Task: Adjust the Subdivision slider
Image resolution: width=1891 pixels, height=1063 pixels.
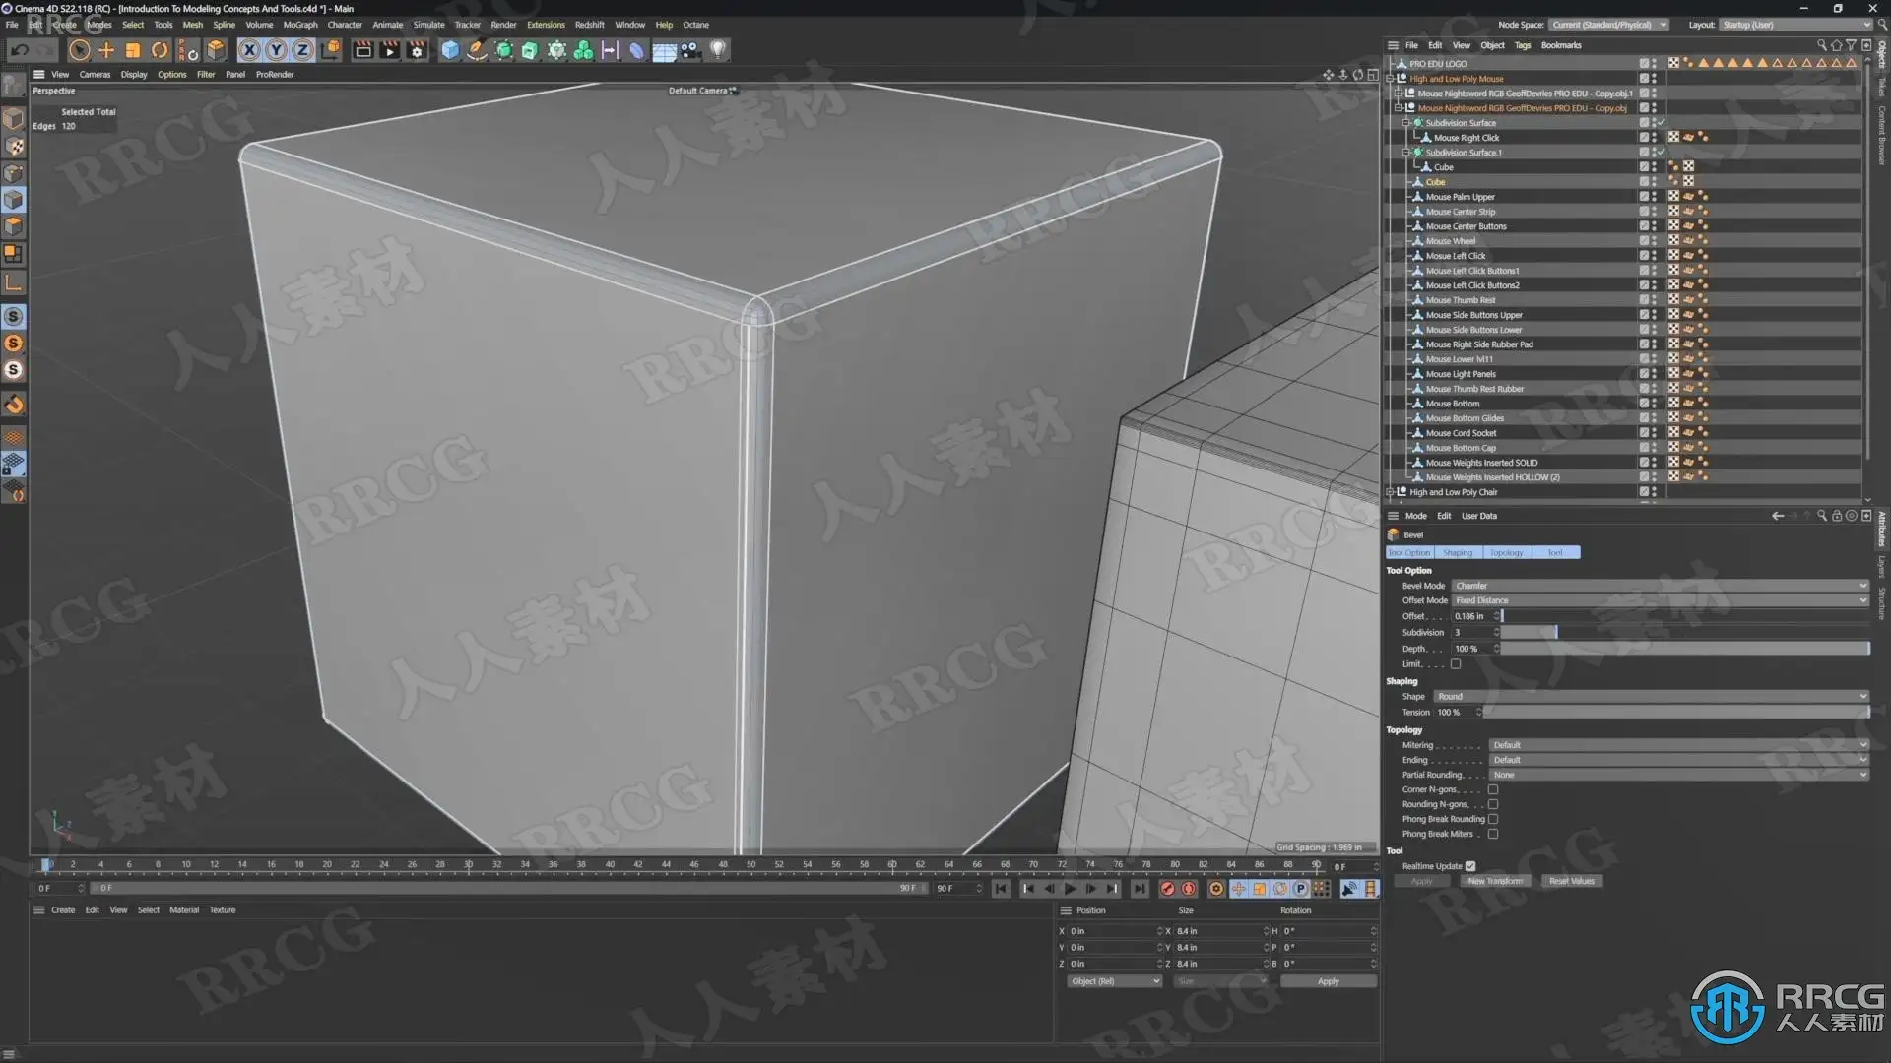Action: (1556, 633)
